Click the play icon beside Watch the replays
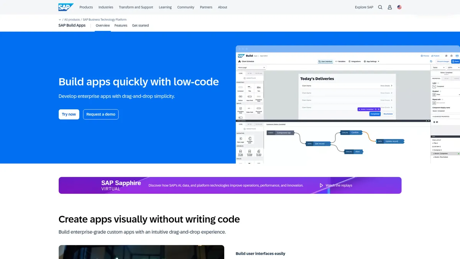This screenshot has height=259, width=460. click(321, 185)
